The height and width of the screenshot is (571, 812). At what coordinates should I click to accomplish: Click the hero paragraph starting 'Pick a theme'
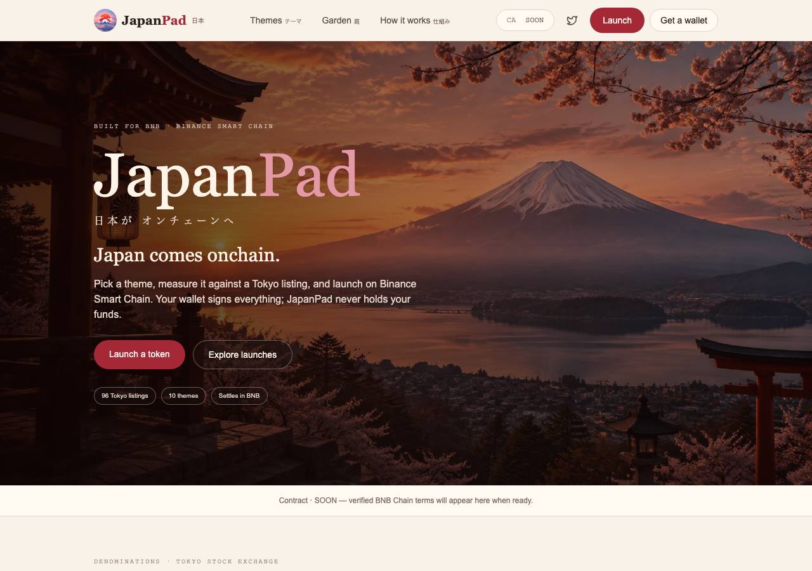pos(255,299)
